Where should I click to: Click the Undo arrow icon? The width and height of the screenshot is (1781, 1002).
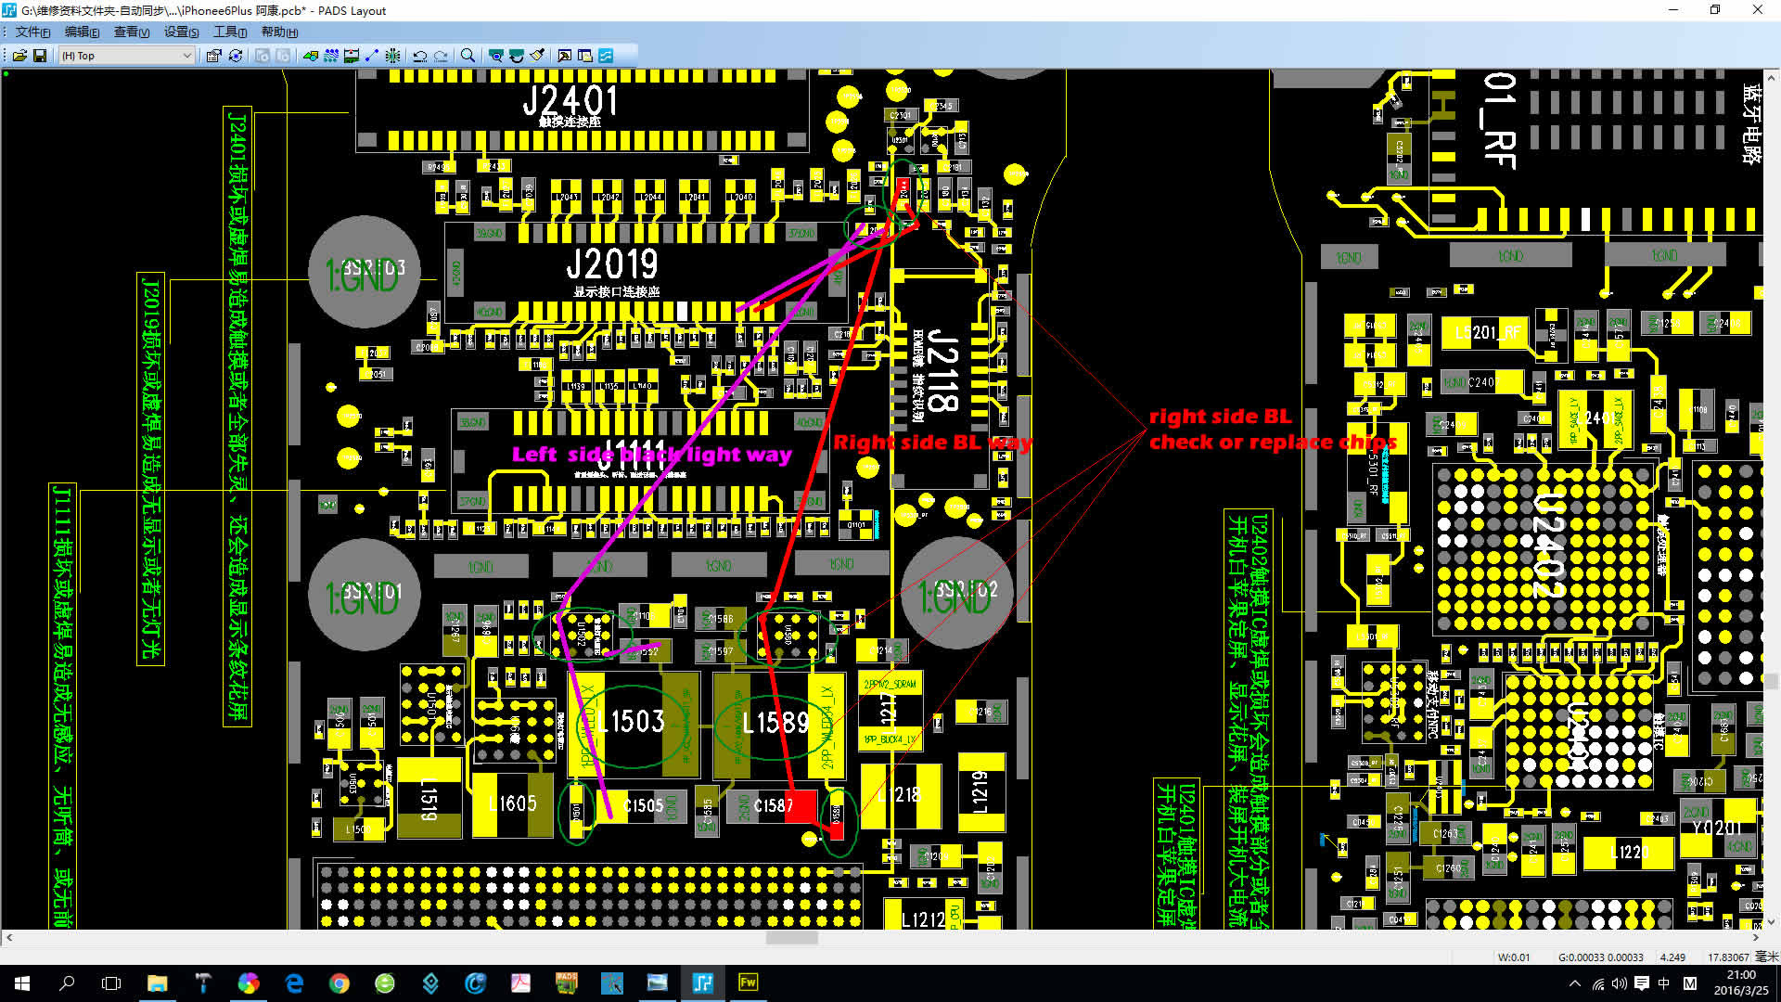click(x=420, y=56)
